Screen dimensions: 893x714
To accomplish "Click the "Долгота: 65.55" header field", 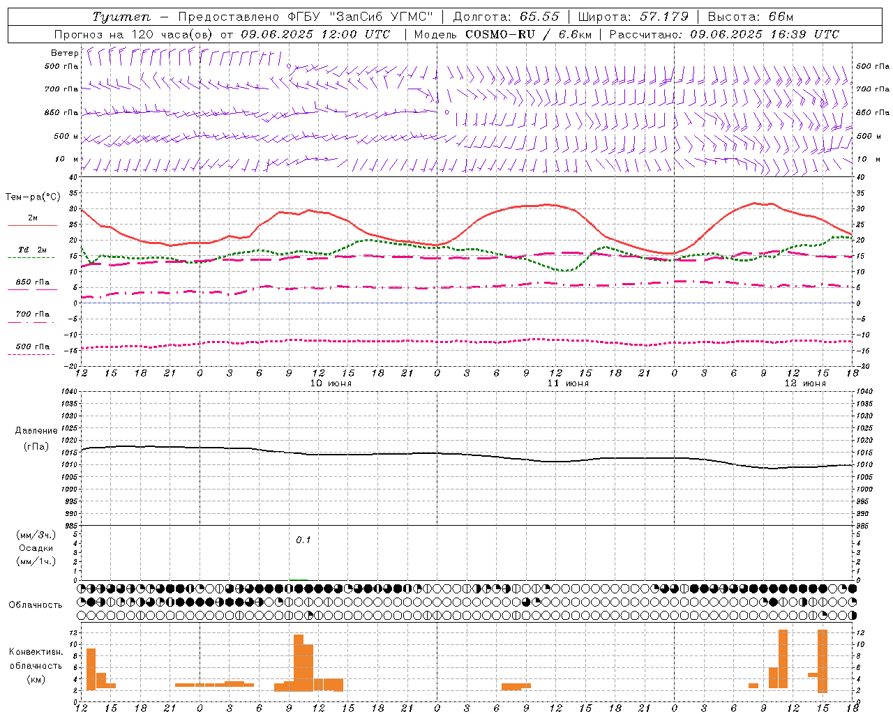I will coord(506,17).
